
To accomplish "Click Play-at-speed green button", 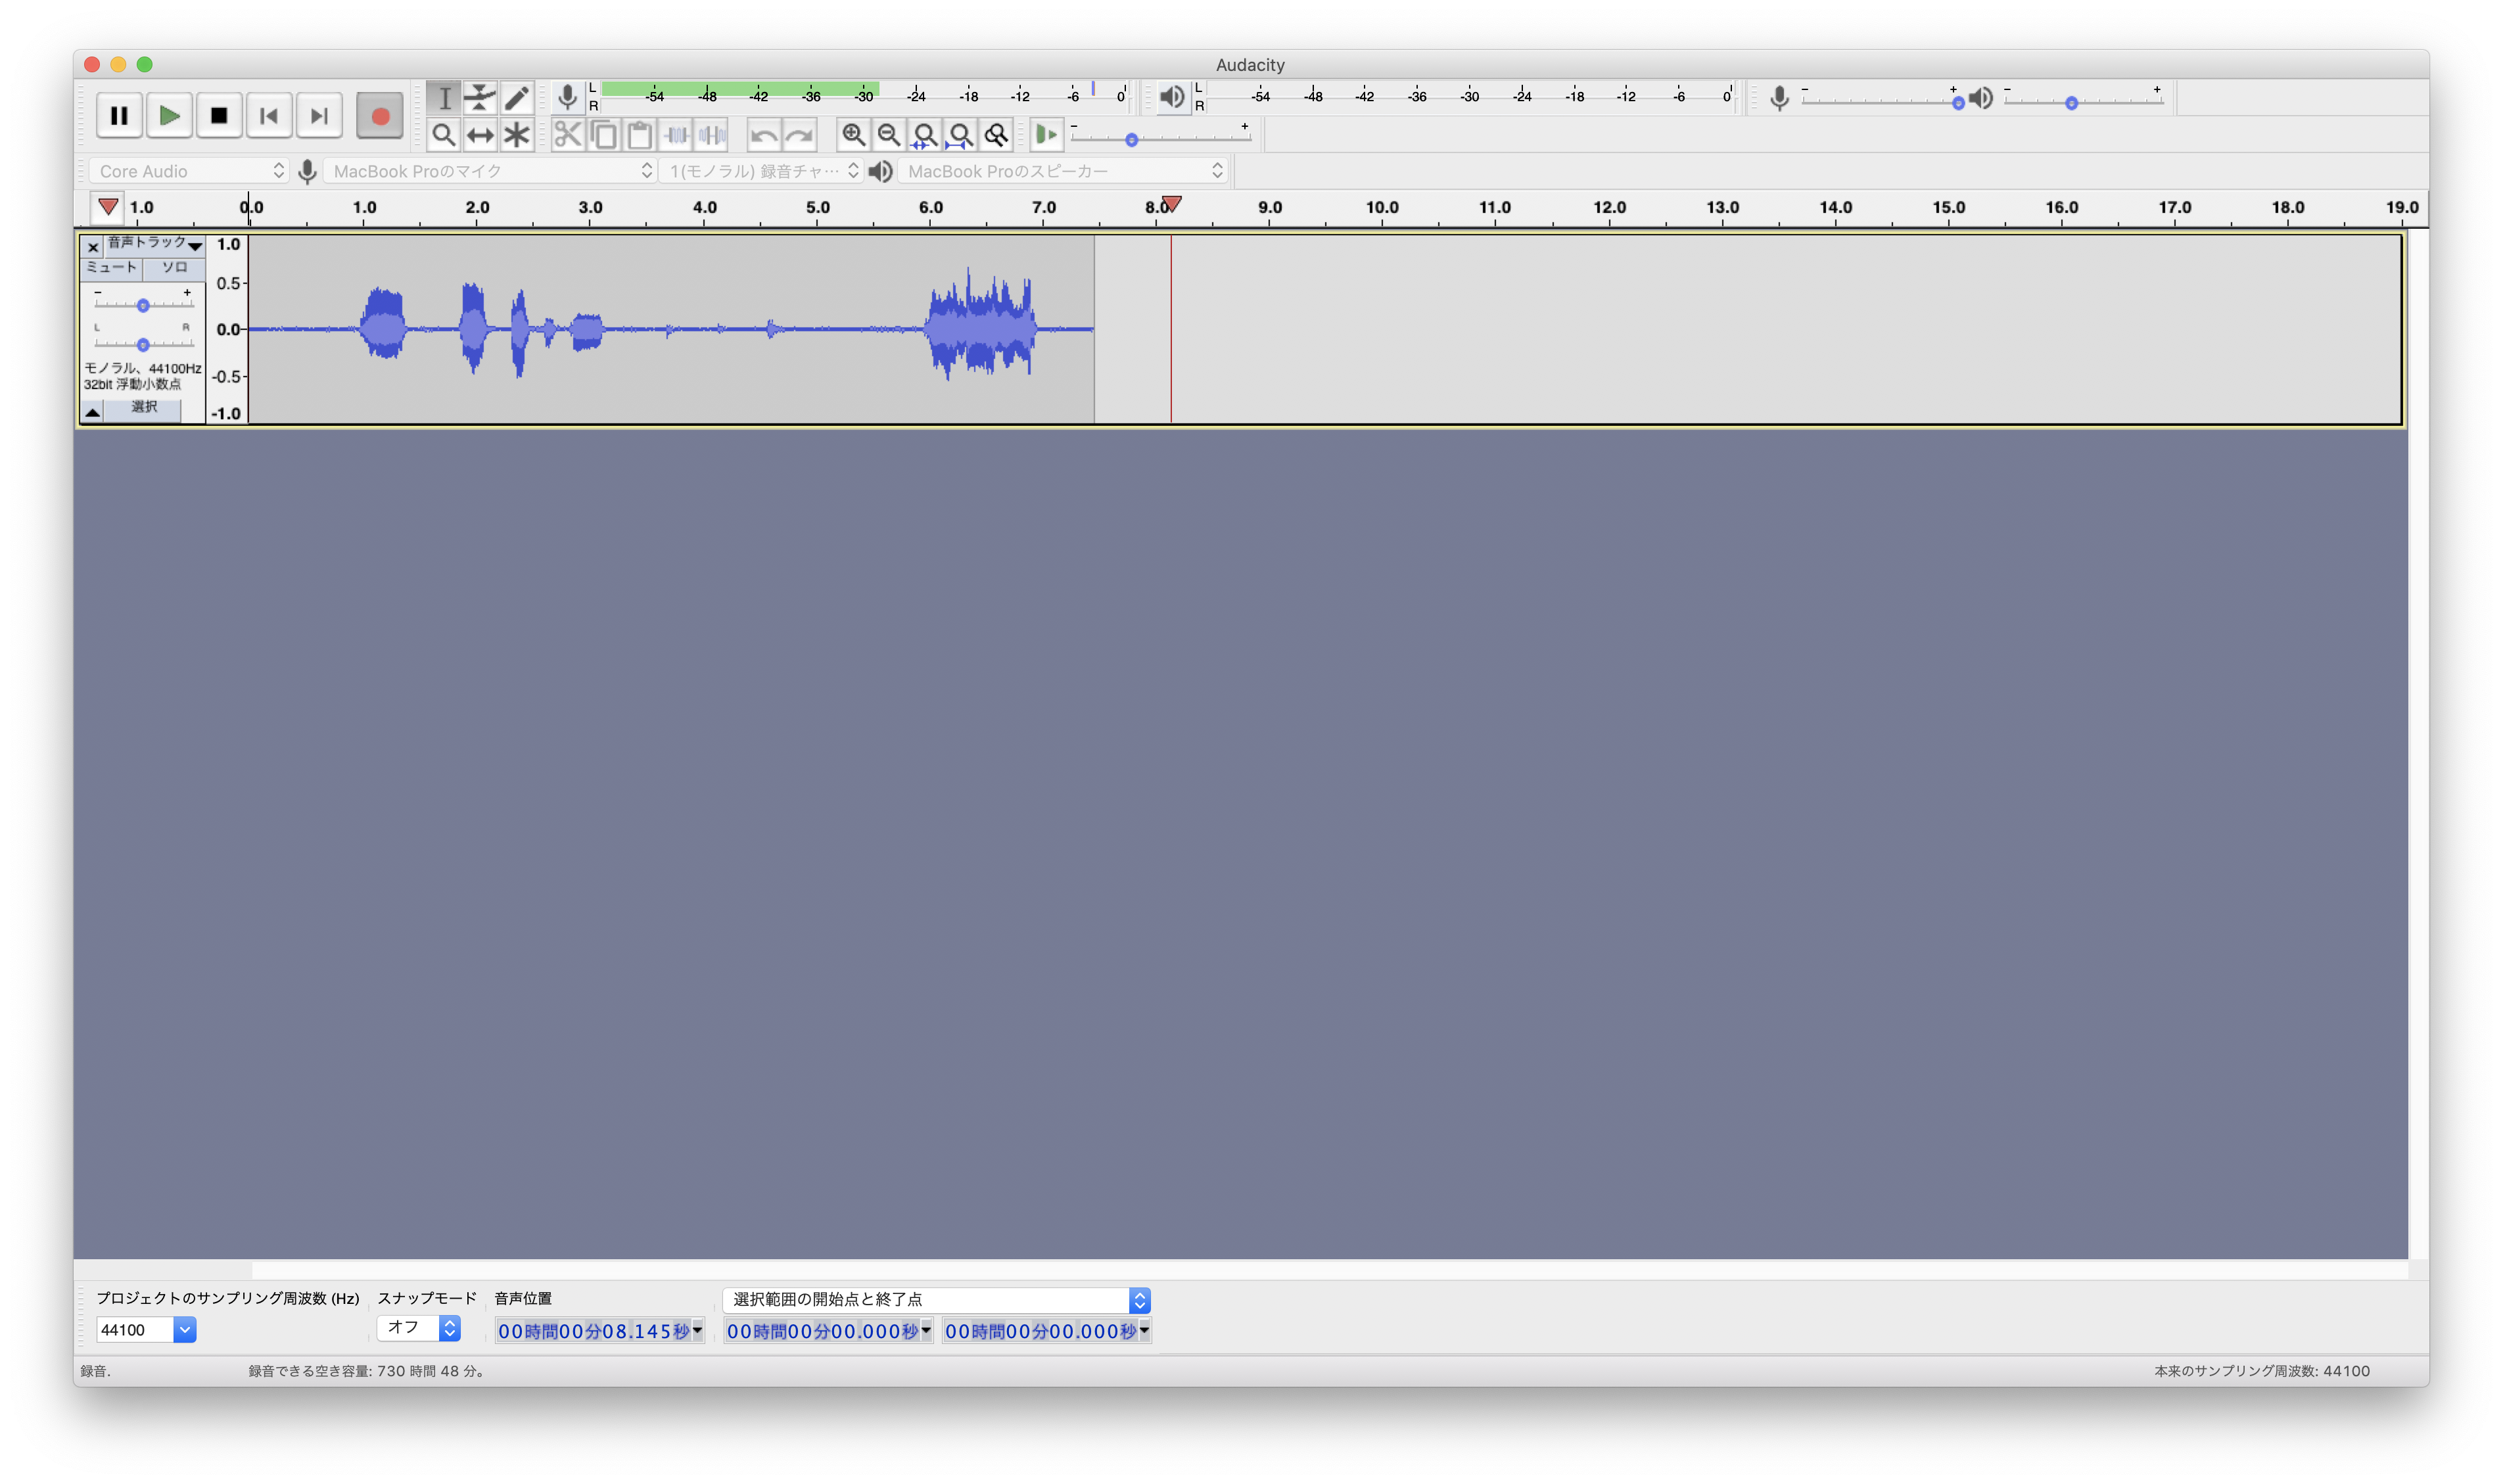I will (1046, 135).
